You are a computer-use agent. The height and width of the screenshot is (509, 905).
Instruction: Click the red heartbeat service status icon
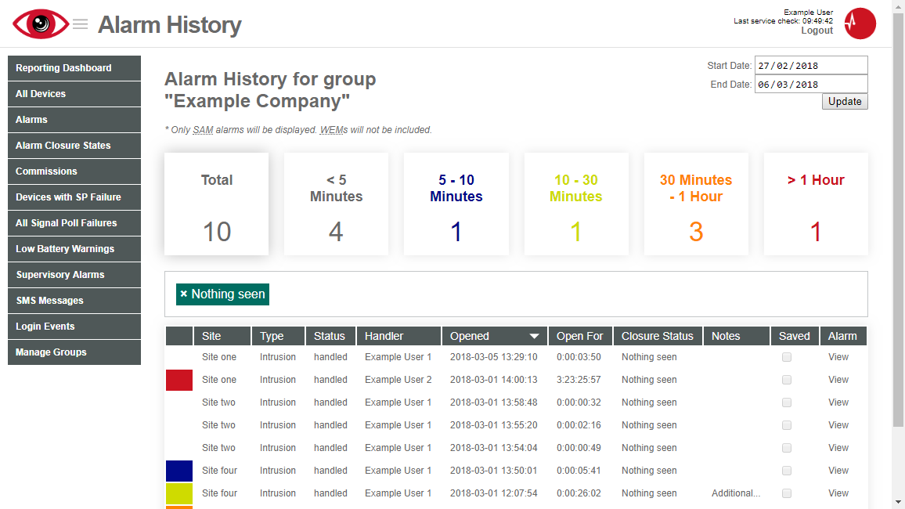[860, 23]
